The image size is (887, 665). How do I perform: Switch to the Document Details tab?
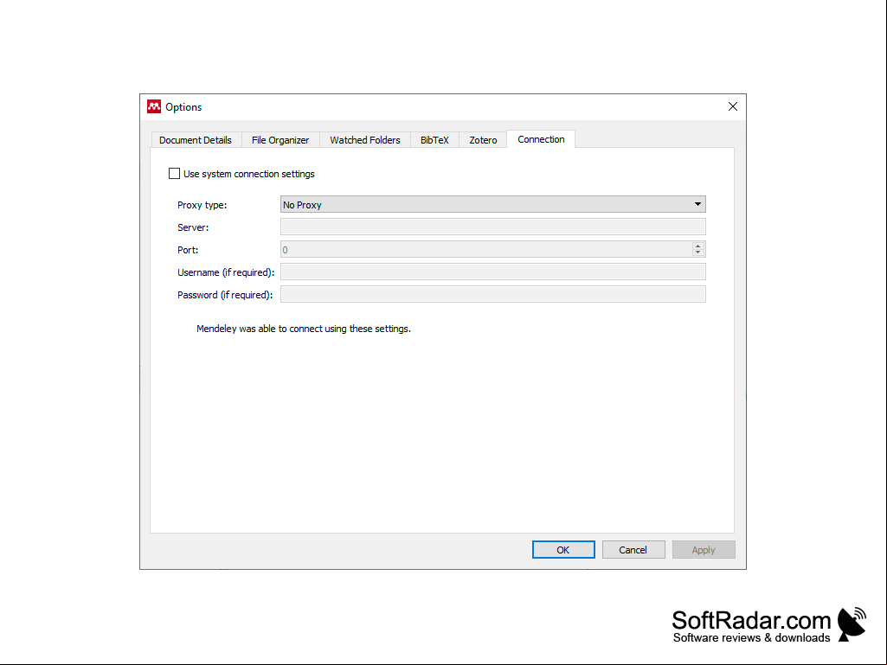[196, 140]
